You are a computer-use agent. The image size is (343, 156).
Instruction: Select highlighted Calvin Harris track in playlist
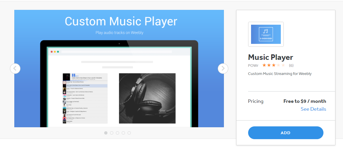pos(85,85)
